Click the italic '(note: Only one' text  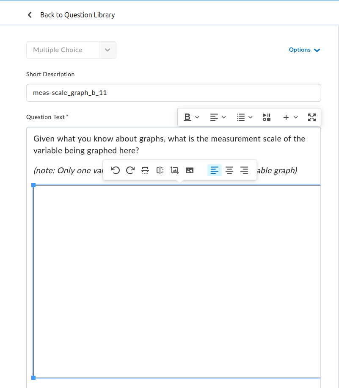point(67,171)
